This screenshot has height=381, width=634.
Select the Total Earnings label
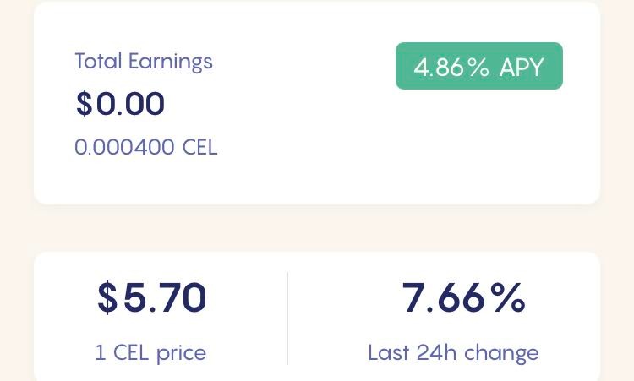coord(144,62)
